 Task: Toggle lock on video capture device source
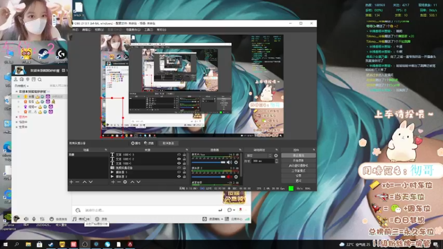pos(184,168)
